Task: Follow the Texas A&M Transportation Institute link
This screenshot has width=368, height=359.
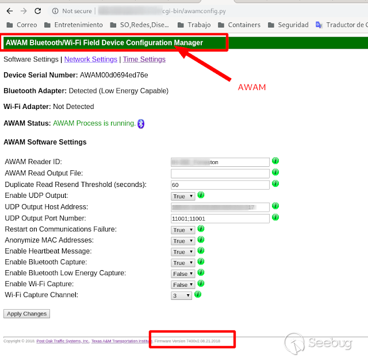Action: 122,341
